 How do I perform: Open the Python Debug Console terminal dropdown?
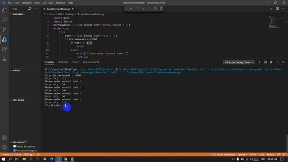tap(239, 63)
